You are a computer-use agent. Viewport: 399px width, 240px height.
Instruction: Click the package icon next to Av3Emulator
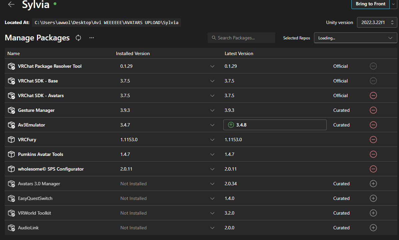click(x=11, y=125)
